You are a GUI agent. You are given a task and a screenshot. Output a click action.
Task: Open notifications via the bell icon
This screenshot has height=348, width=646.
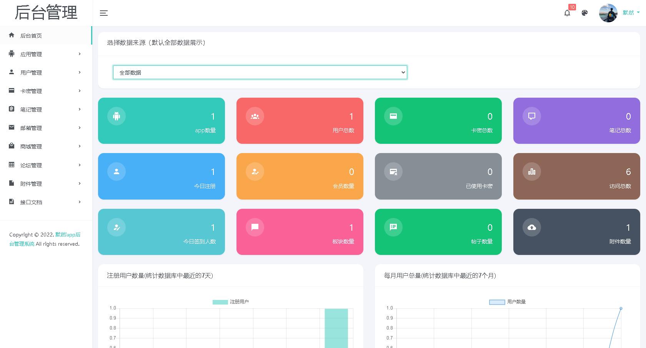pos(567,13)
